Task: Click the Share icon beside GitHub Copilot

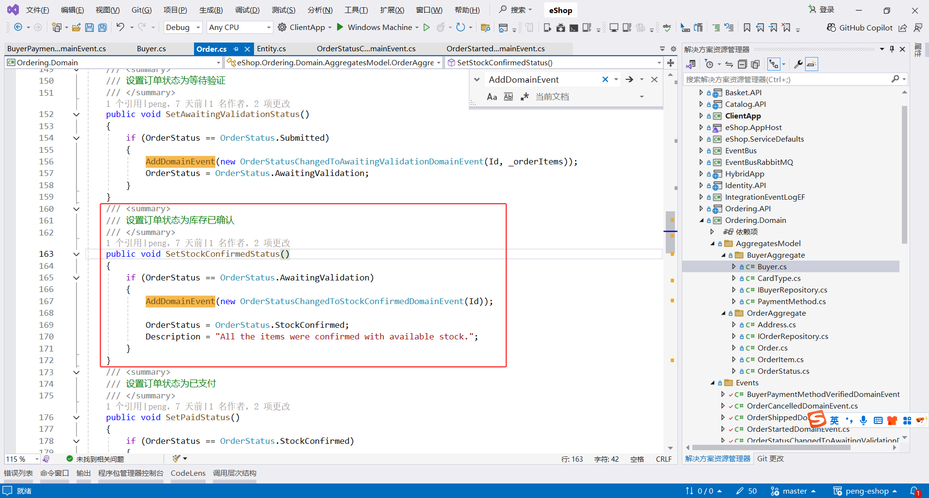Action: pyautogui.click(x=903, y=28)
